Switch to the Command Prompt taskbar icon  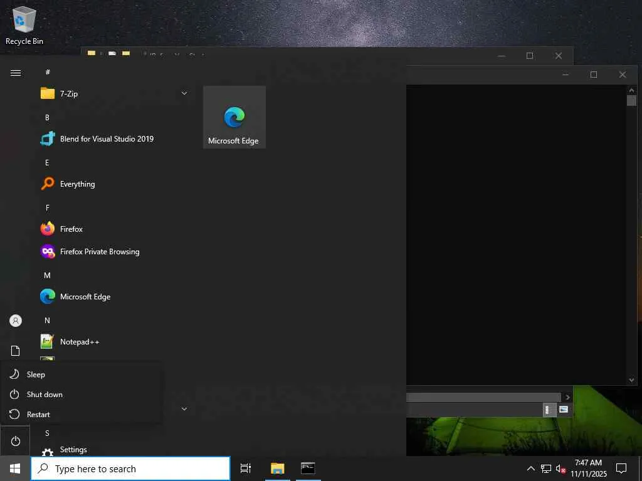tap(308, 468)
